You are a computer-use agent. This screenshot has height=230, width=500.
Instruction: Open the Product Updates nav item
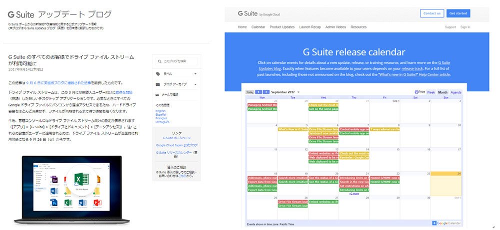click(x=282, y=27)
